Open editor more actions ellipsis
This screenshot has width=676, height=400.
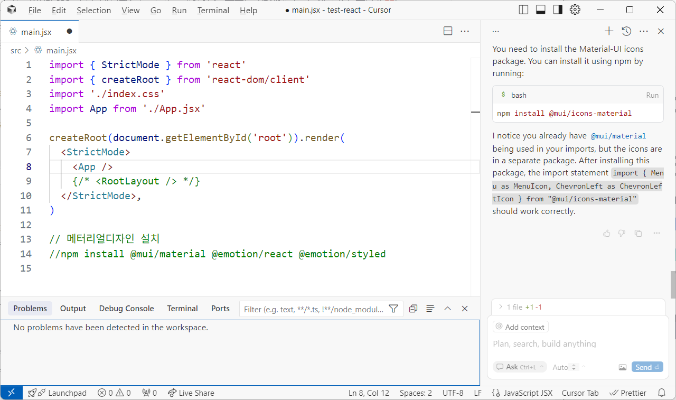(465, 31)
